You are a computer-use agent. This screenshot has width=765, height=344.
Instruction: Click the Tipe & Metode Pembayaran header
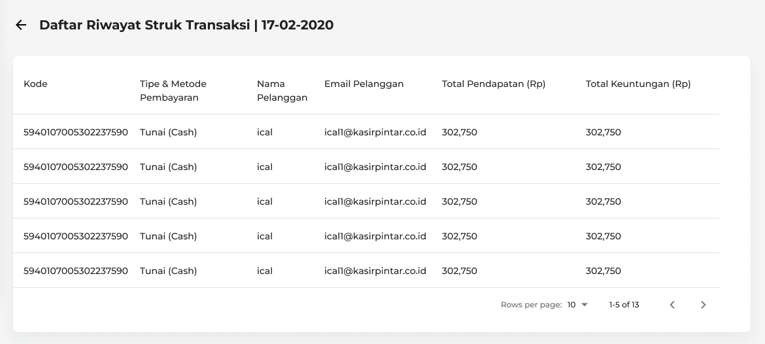coord(173,91)
